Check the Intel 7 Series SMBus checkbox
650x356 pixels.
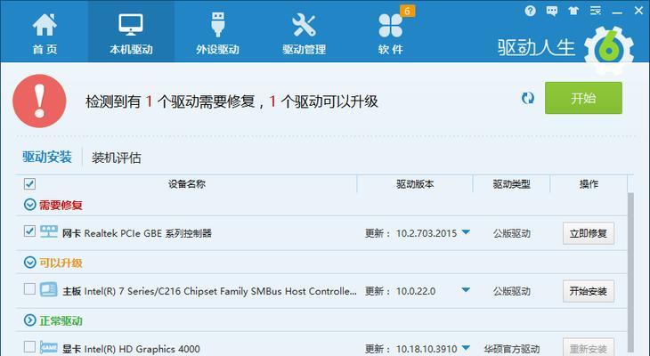(x=29, y=289)
